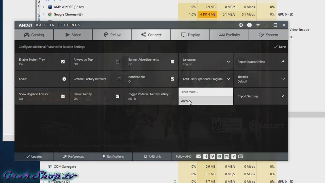Expand AMP WinOFF row in Task Manager
This screenshot has height=183, width=325.
point(43,7)
